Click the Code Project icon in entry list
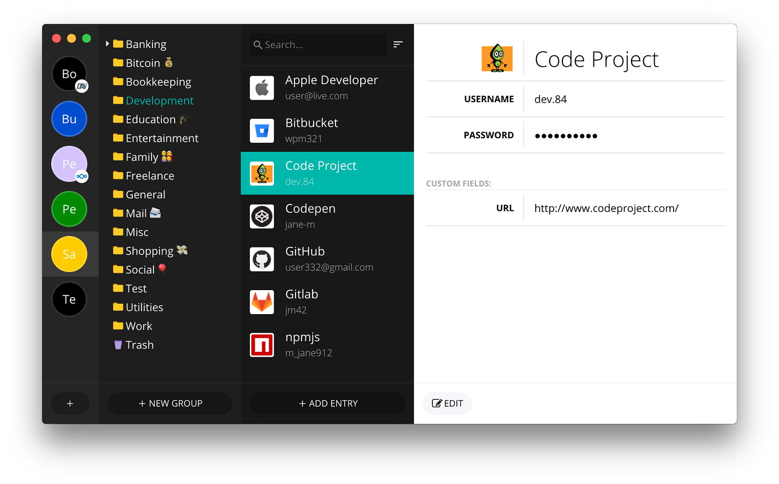This screenshot has height=484, width=779. point(262,173)
